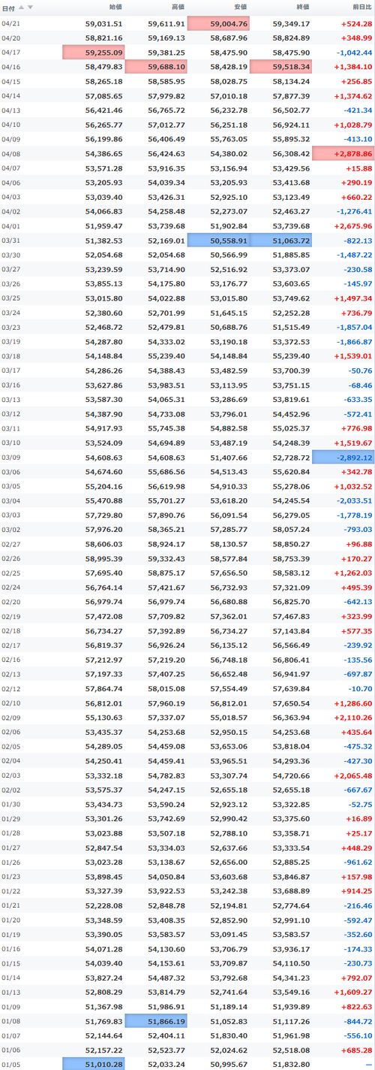This screenshot has width=375, height=1070.
Task: Select the 日付 column header
Action: (x=8, y=7)
